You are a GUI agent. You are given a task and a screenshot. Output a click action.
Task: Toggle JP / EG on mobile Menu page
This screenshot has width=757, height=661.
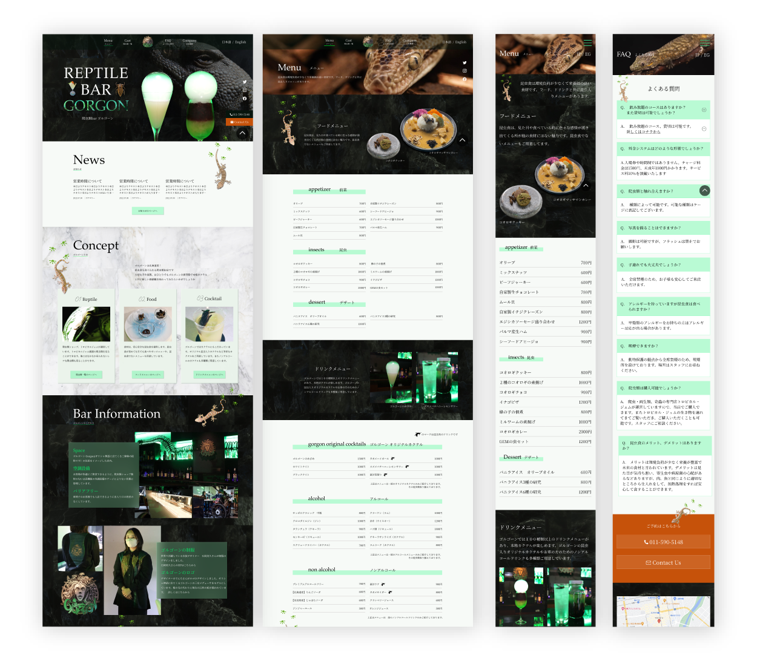[x=583, y=54]
